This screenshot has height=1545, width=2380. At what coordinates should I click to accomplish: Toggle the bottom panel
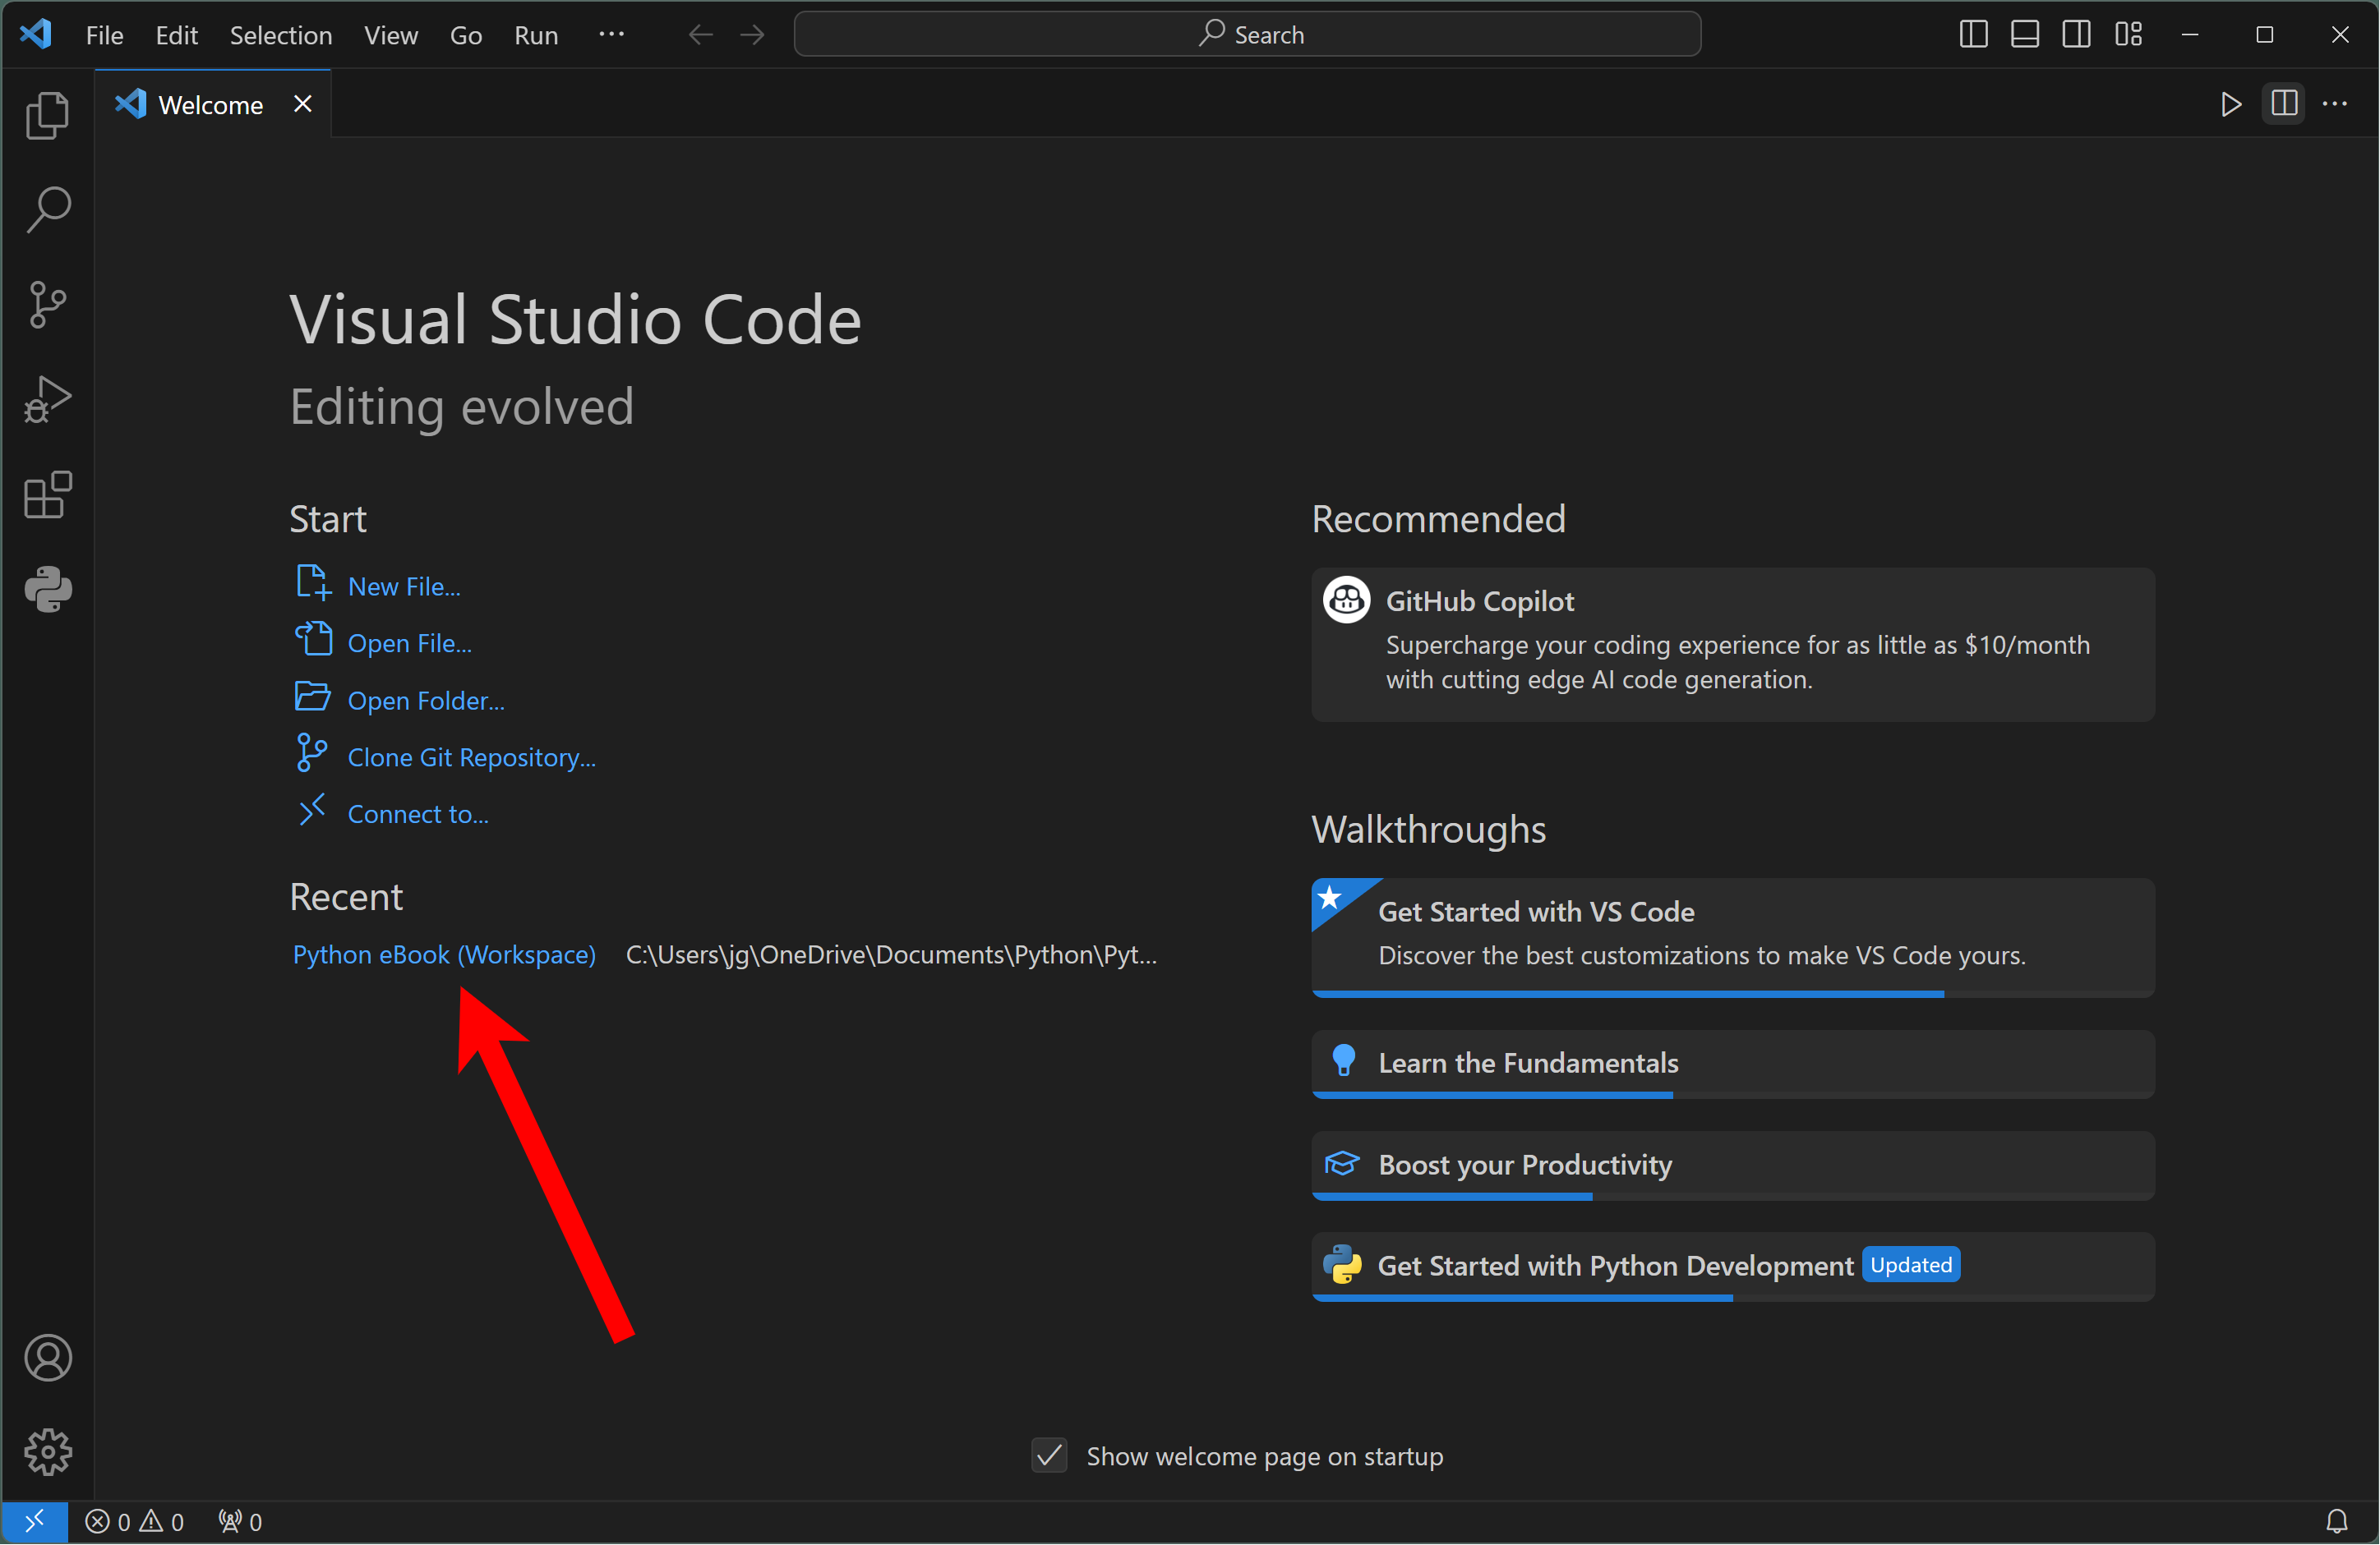(2025, 35)
